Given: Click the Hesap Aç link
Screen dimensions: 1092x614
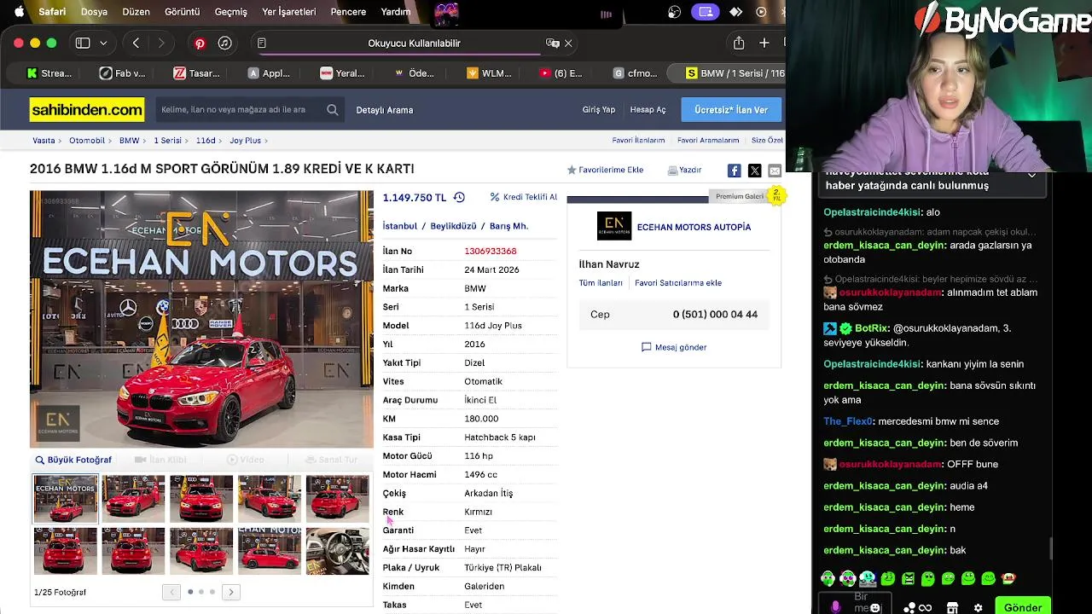Looking at the screenshot, I should click(x=648, y=110).
